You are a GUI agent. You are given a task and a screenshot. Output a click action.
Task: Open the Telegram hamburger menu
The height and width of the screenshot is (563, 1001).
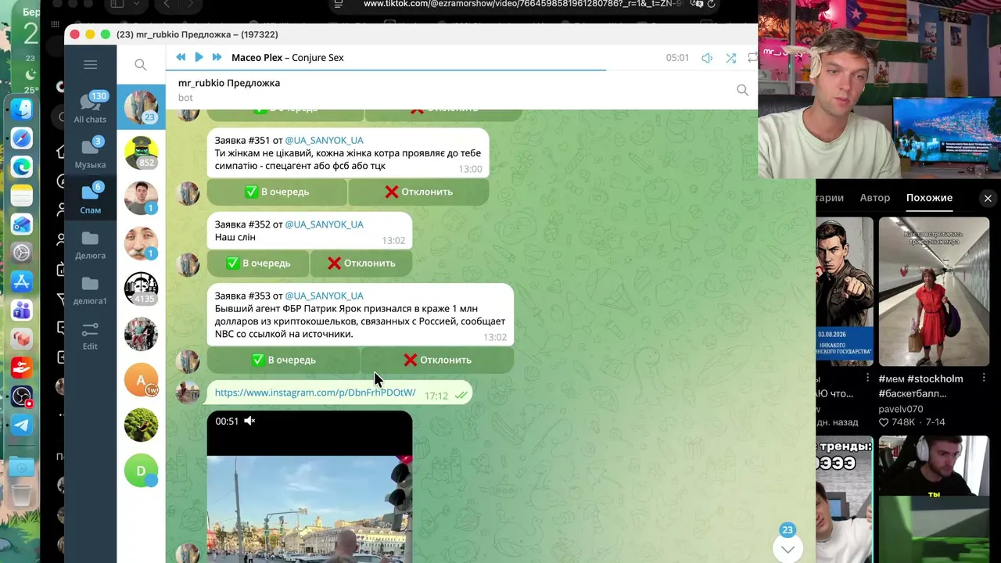click(x=90, y=65)
